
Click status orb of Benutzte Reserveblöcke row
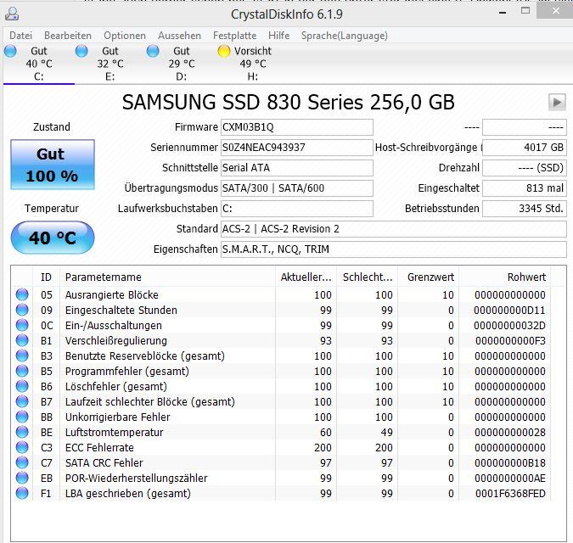click(22, 355)
